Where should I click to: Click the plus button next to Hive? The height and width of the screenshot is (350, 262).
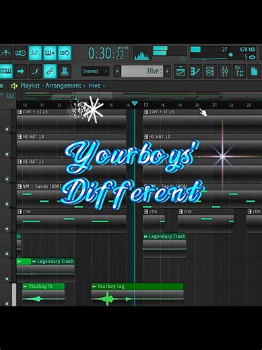[x=167, y=71]
